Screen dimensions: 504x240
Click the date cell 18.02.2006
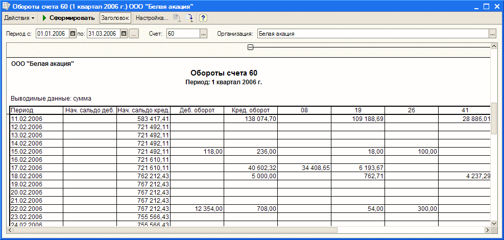coord(36,176)
